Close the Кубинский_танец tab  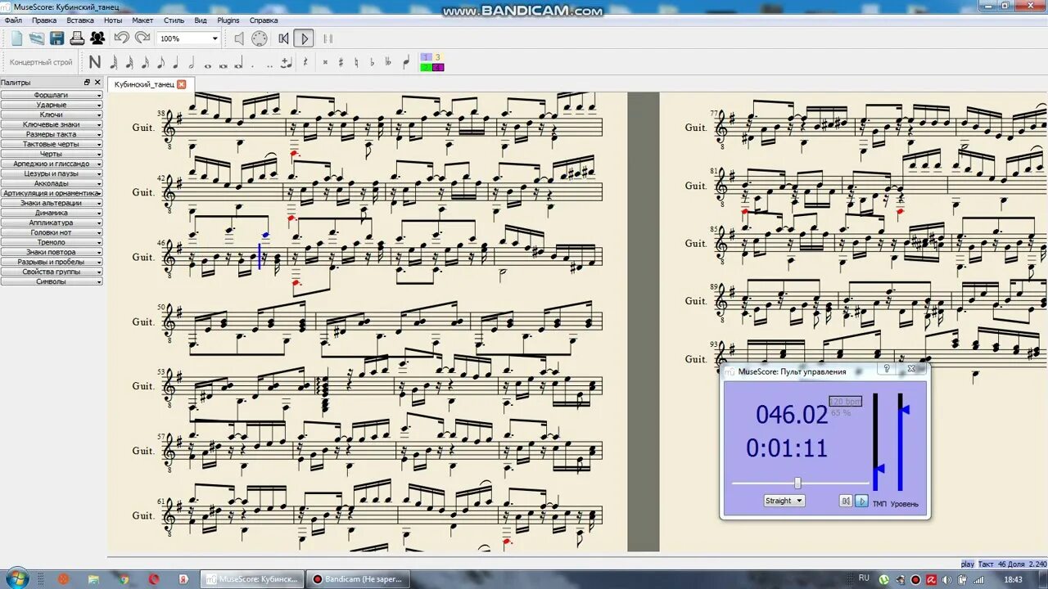(182, 84)
